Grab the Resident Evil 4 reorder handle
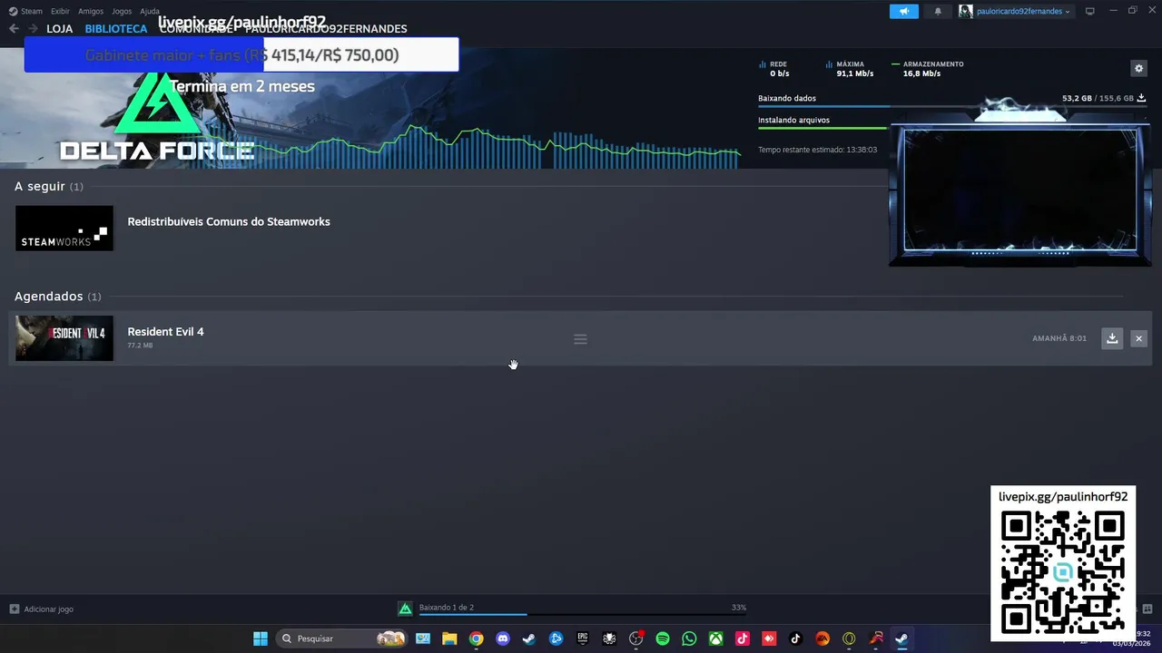The width and height of the screenshot is (1162, 653). (580, 339)
